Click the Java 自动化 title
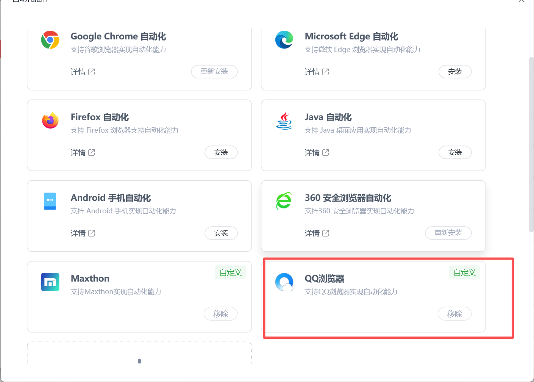 click(328, 117)
